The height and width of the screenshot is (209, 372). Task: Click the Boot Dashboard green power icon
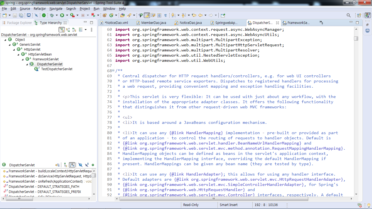(x=44, y=15)
